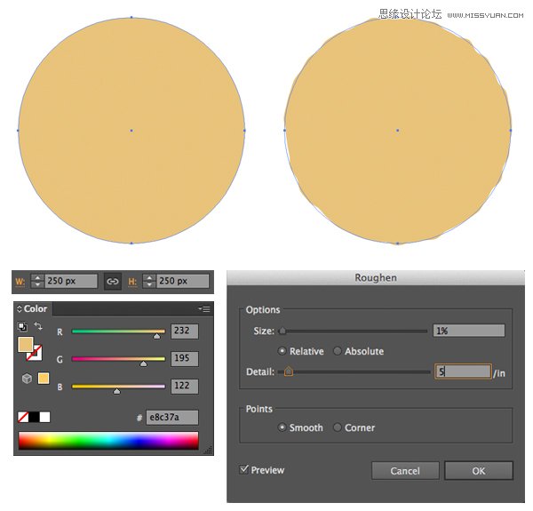
Task: Click the default fill and stroke icon
Action: click(23, 326)
